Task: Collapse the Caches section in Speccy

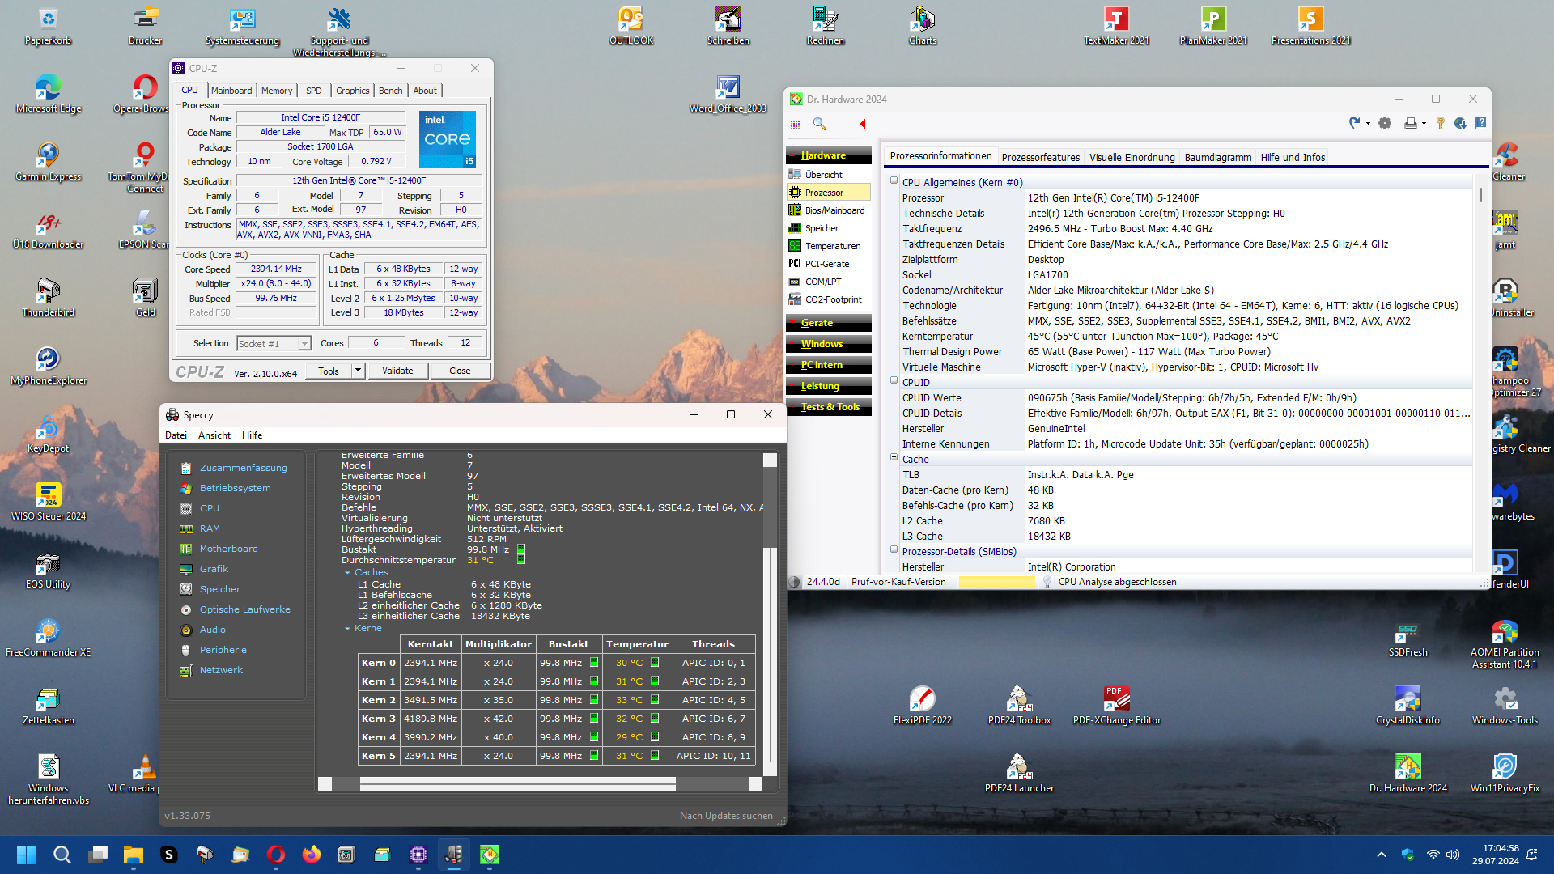Action: click(347, 572)
